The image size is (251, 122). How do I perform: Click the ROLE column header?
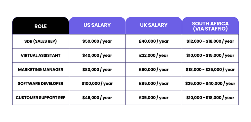pyautogui.click(x=40, y=26)
